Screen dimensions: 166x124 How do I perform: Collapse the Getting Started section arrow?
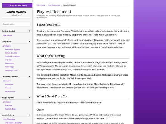[x=30, y=31]
